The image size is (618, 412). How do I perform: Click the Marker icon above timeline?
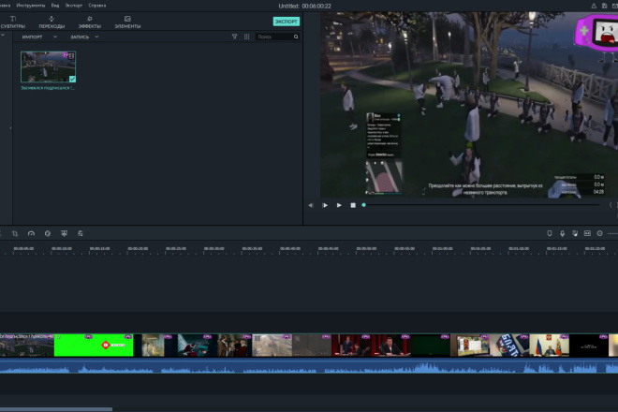pyautogui.click(x=550, y=233)
